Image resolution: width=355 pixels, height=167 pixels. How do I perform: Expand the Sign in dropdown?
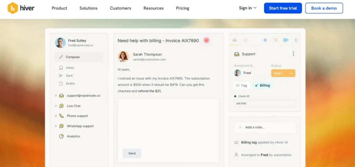(248, 8)
